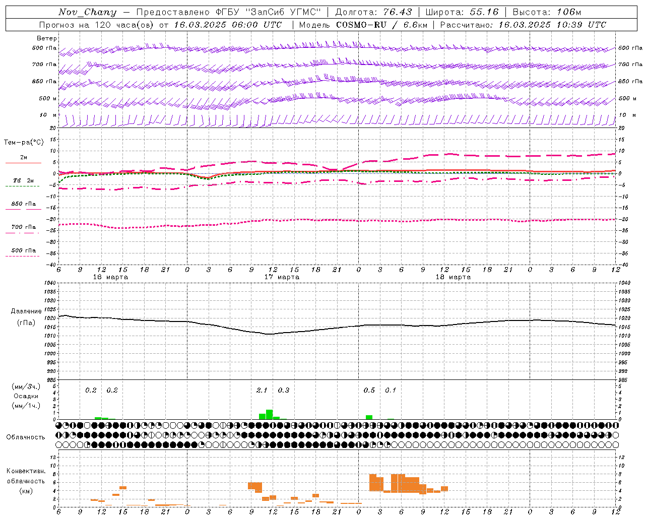Click the '500 гПа' entry in temperature legend
Image resolution: width=645 pixels, height=516 pixels.
coord(24,250)
